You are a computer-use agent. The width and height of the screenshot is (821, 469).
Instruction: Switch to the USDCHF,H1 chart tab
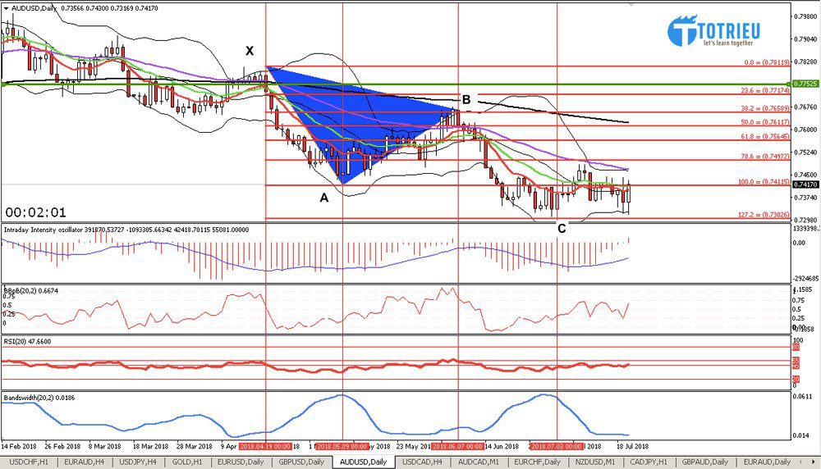click(29, 462)
